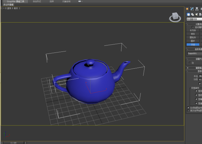Image resolution: width=202 pixels, height=144 pixels.
Task: Switch to the 自由形式 ribbon tab
Action: [x=37, y=2]
